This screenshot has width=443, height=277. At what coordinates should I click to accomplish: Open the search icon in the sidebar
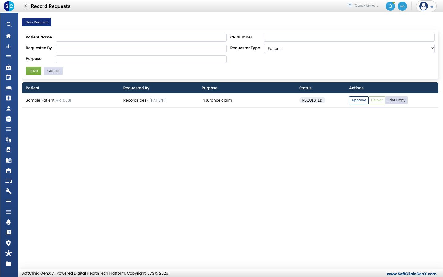[x=9, y=25]
